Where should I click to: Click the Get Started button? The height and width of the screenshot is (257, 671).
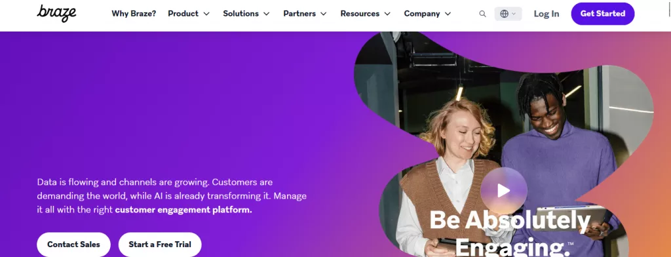point(603,14)
